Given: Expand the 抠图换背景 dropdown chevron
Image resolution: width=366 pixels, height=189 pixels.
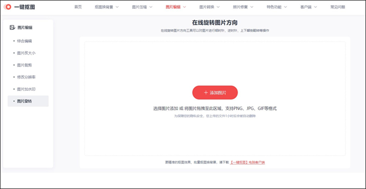Looking at the screenshot, I should coord(117,7).
